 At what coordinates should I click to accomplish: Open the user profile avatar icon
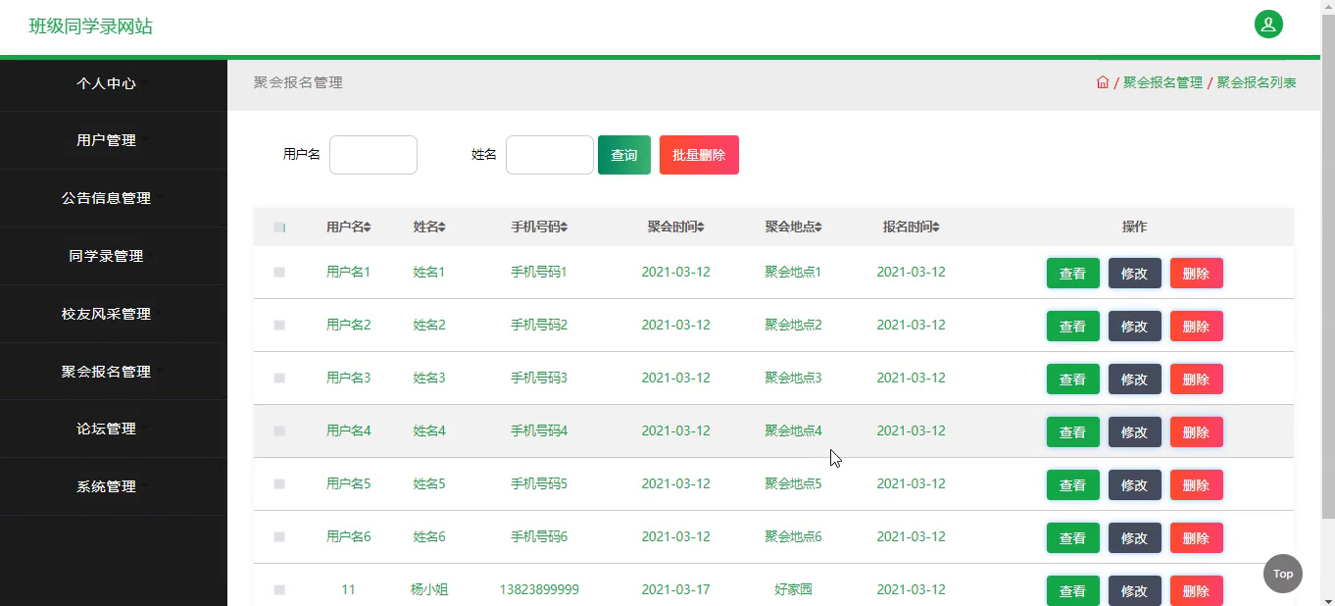(x=1268, y=25)
